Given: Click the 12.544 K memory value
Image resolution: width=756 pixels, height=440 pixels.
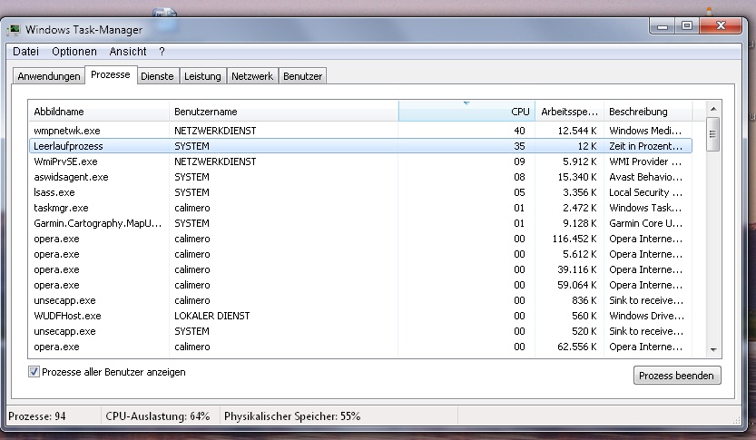Looking at the screenshot, I should [577, 131].
